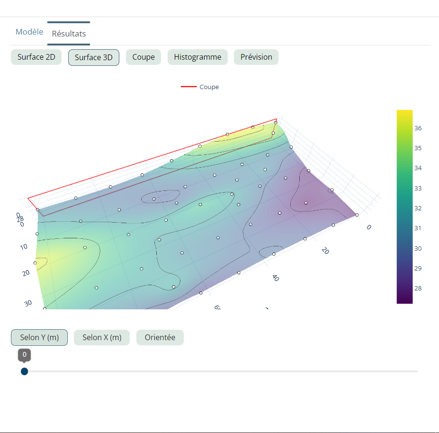This screenshot has height=433, width=439.
Task: Click the slider value tooltip showing 0
Action: tap(25, 354)
